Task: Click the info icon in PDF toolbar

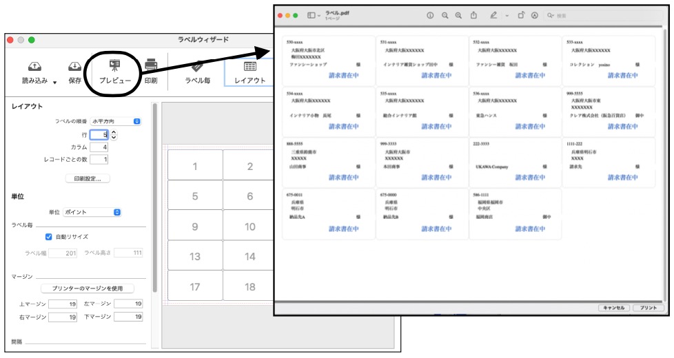Action: [x=430, y=15]
